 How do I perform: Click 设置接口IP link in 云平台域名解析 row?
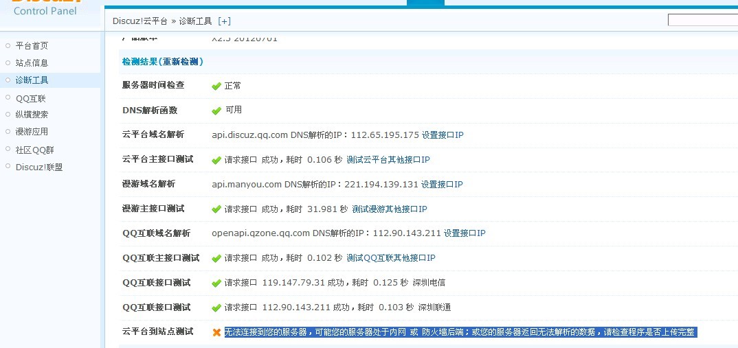(443, 135)
